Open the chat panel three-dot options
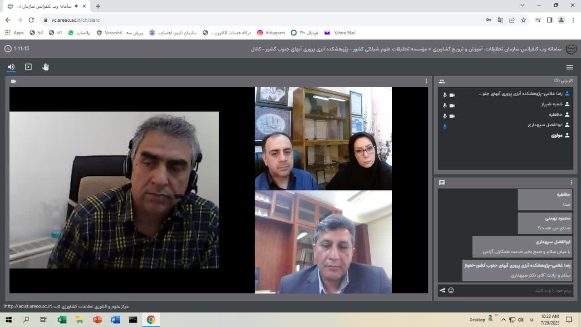The height and width of the screenshot is (327, 581). coord(571,183)
